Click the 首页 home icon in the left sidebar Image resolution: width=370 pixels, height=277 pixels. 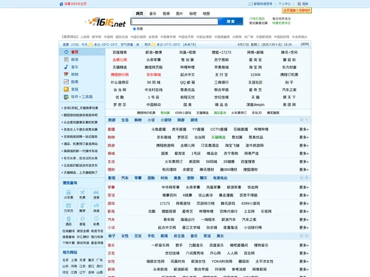click(x=66, y=52)
